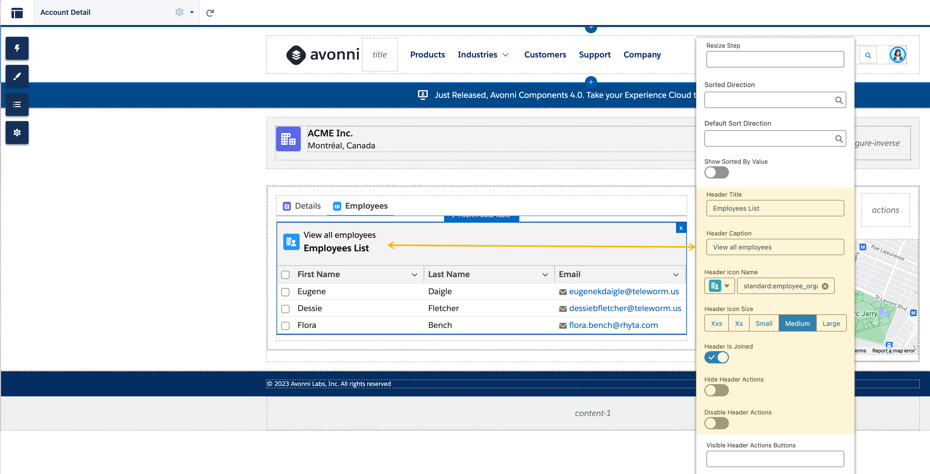Check the checkbox for Eugene row
Viewport: 930px width, 474px height.
(285, 292)
